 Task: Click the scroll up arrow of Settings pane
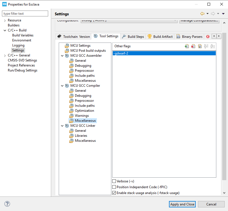(224, 23)
